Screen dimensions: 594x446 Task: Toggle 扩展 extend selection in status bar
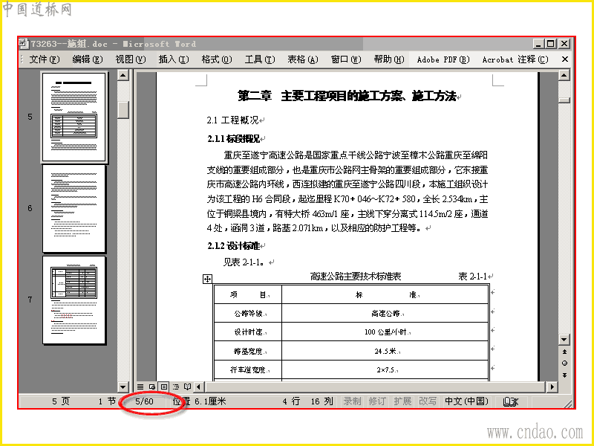[402, 401]
